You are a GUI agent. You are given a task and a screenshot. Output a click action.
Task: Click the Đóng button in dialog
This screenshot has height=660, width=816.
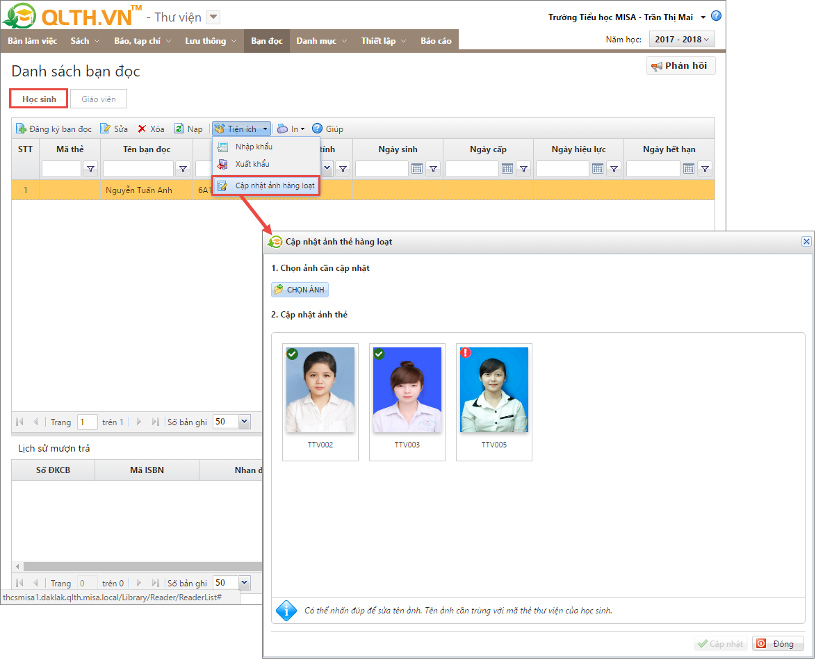click(778, 644)
